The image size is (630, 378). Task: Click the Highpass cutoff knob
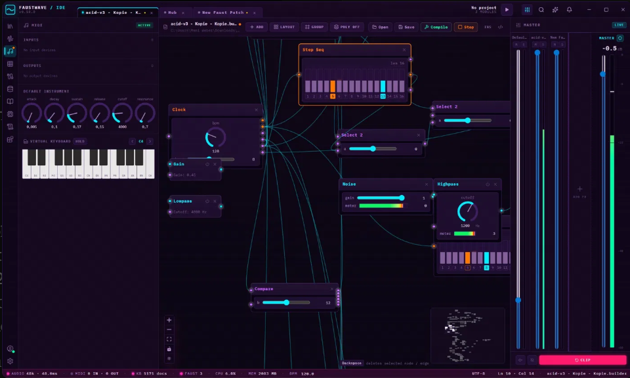point(467,211)
